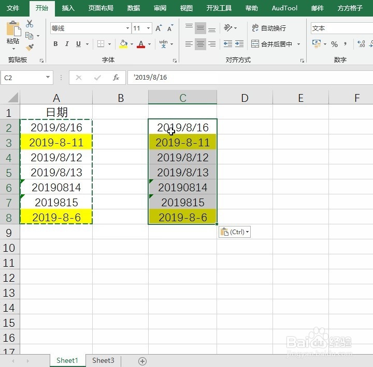Click the insert function fx icon

[116, 78]
